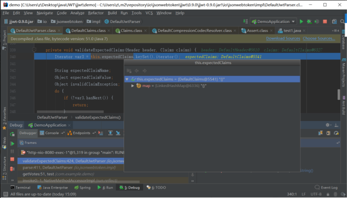This screenshot has width=347, height=198.
Task: Open the hidden editor tabs dropdown
Action: (x=335, y=30)
